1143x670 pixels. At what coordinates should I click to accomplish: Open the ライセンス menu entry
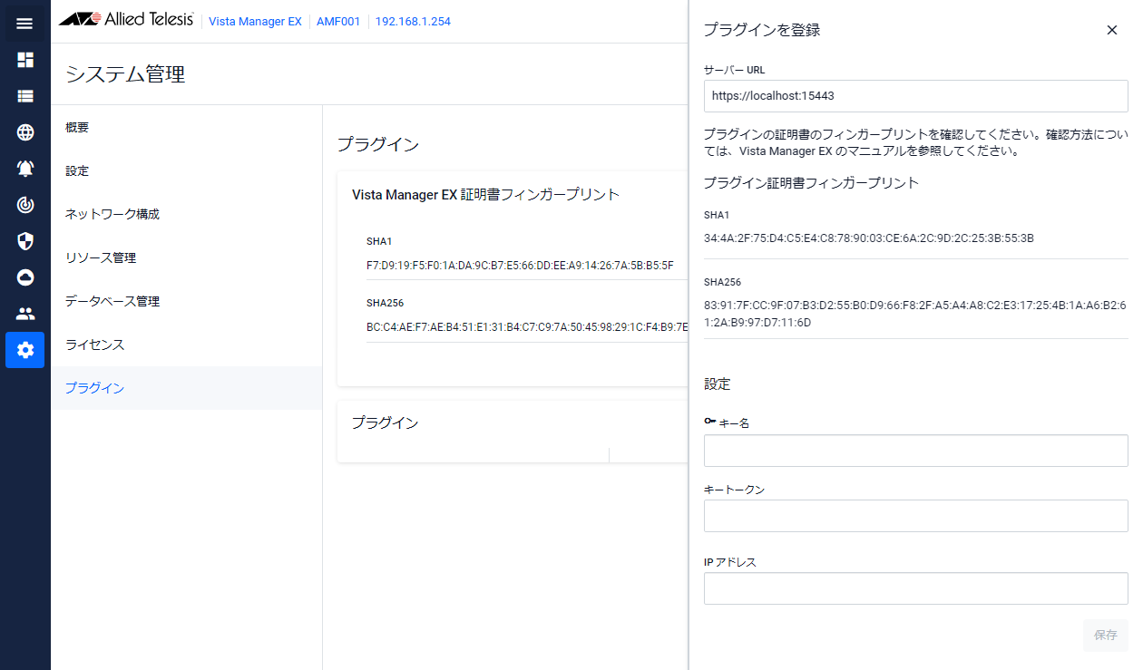coord(94,345)
